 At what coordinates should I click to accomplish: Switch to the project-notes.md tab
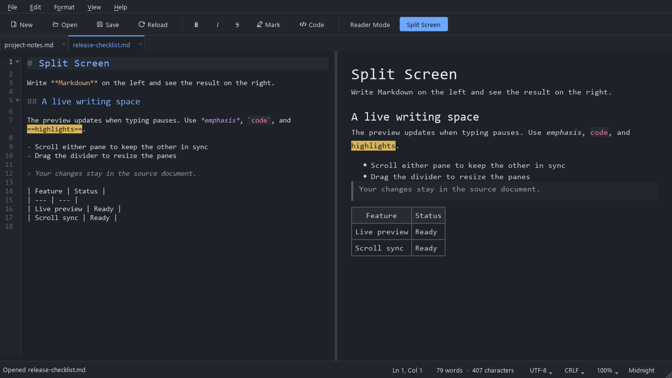point(29,45)
